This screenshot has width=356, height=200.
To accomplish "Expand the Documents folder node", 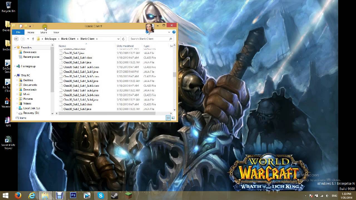I will point(17,85).
